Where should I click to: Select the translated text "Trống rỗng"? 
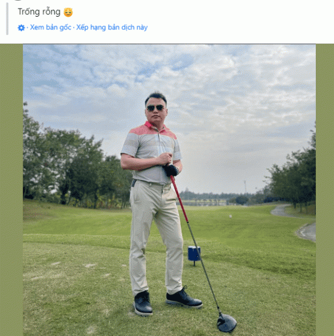pyautogui.click(x=39, y=12)
